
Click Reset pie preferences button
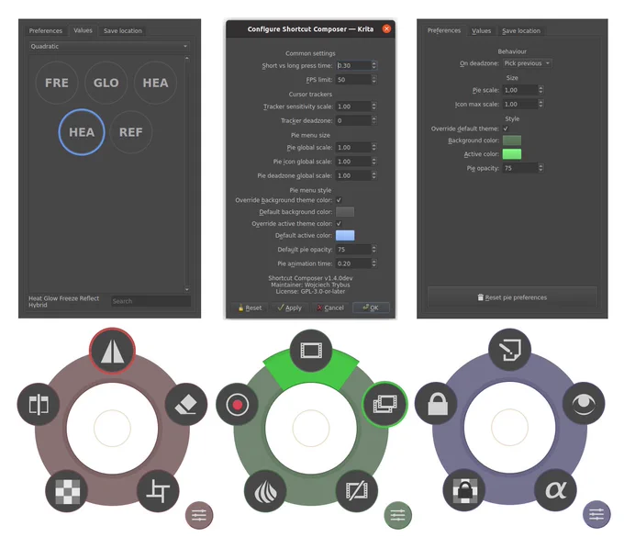(x=512, y=297)
